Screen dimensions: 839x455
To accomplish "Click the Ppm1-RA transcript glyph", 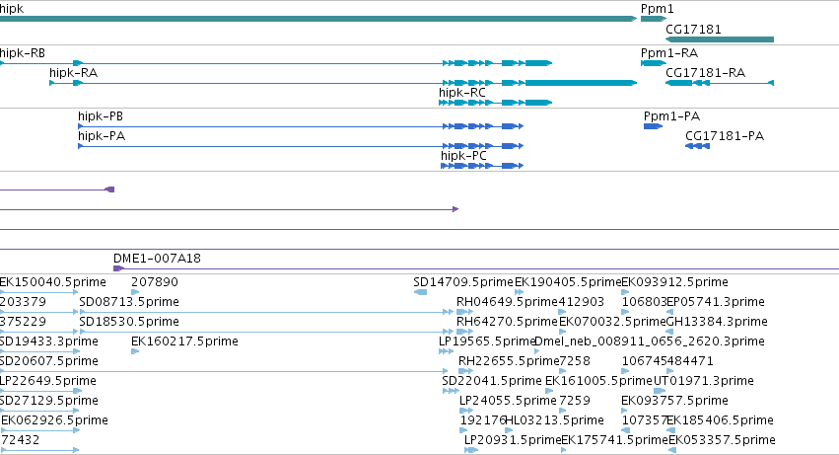I will pyautogui.click(x=654, y=63).
